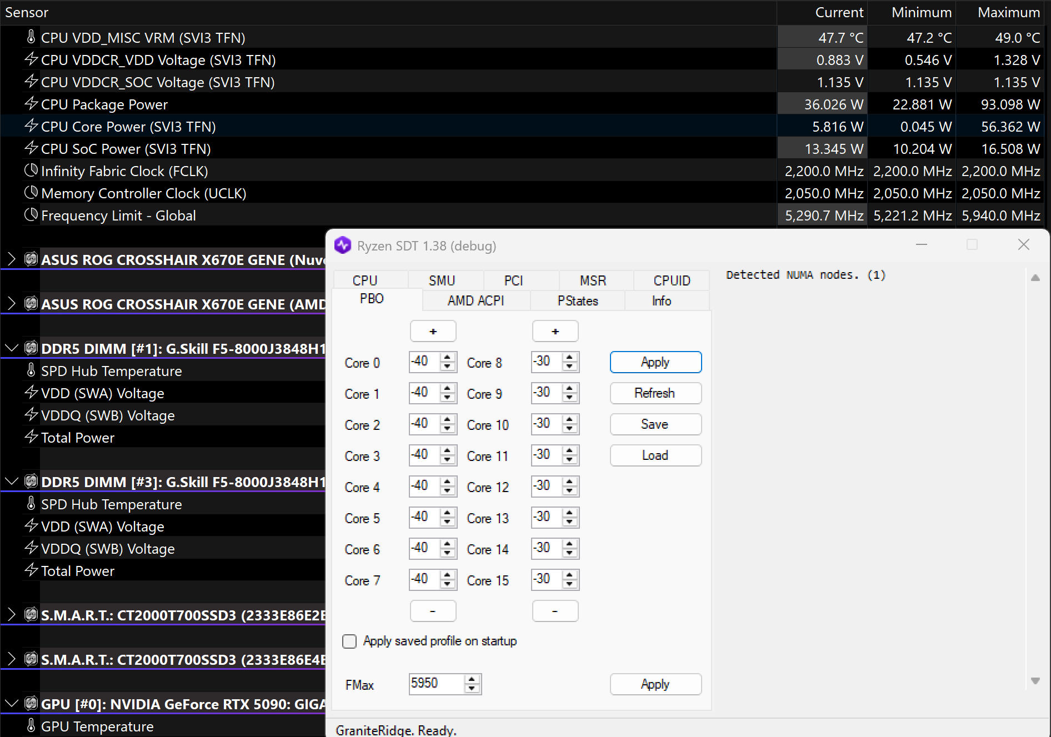Increase Core 0 offset with up arrow
1051x737 pixels.
tap(448, 357)
